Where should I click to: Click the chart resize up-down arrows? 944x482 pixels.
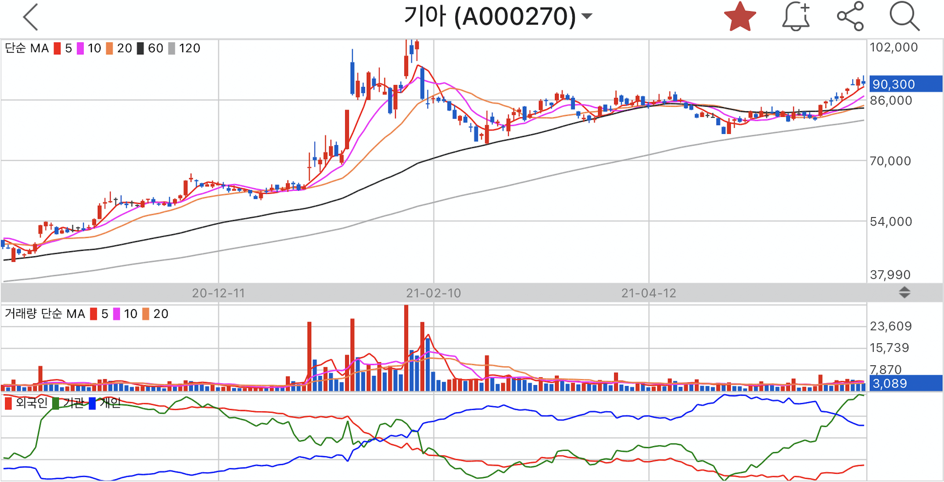click(x=904, y=292)
